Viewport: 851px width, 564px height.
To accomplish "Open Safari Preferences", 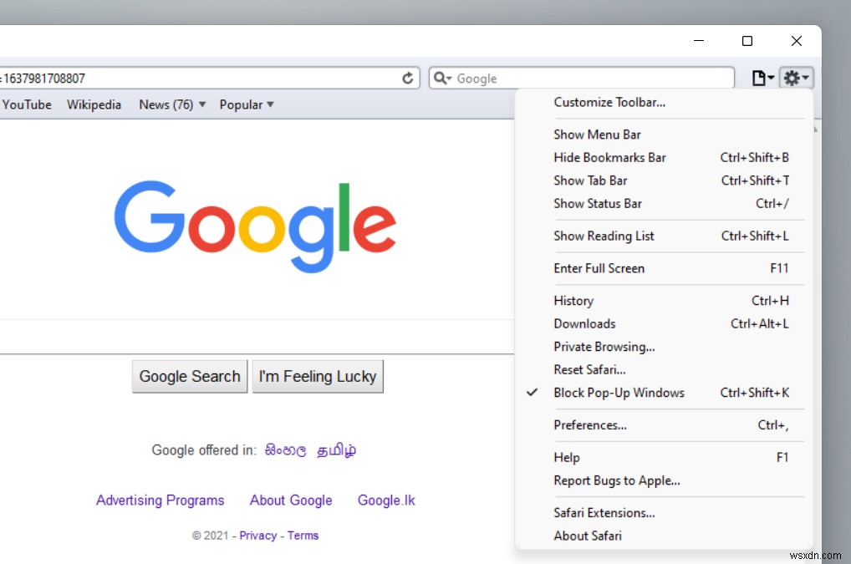I will (x=590, y=425).
